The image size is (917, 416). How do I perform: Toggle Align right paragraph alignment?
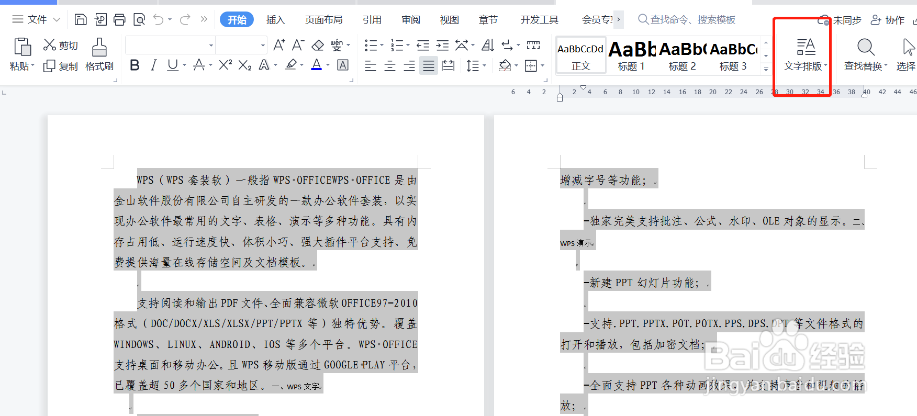409,65
